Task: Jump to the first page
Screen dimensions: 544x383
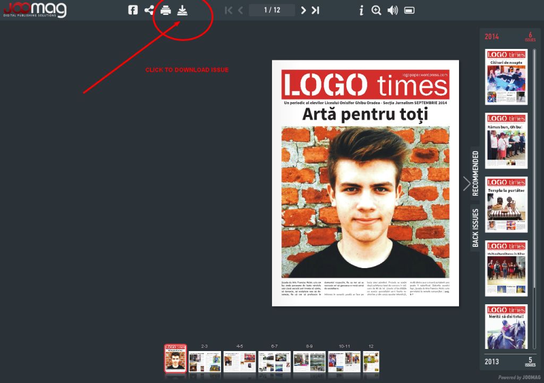Action: pos(228,10)
